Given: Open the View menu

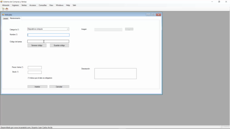Looking at the screenshot, I should [x=51, y=5].
